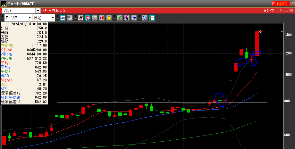Toggle the Log scale icon
This screenshot has height=149, width=295.
point(63,18)
